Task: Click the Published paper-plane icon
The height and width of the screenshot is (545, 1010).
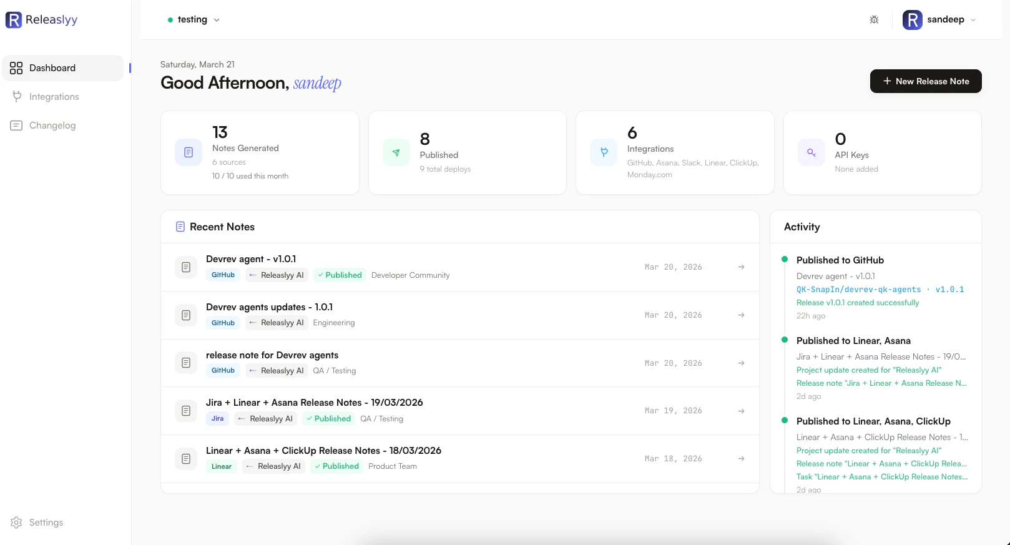Action: pos(396,152)
